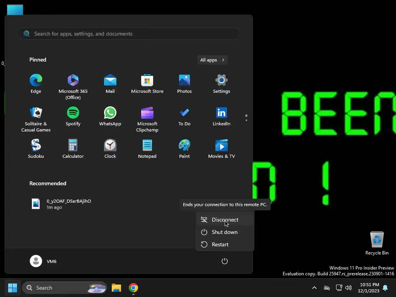Open the VM6 user account menu

point(43,261)
